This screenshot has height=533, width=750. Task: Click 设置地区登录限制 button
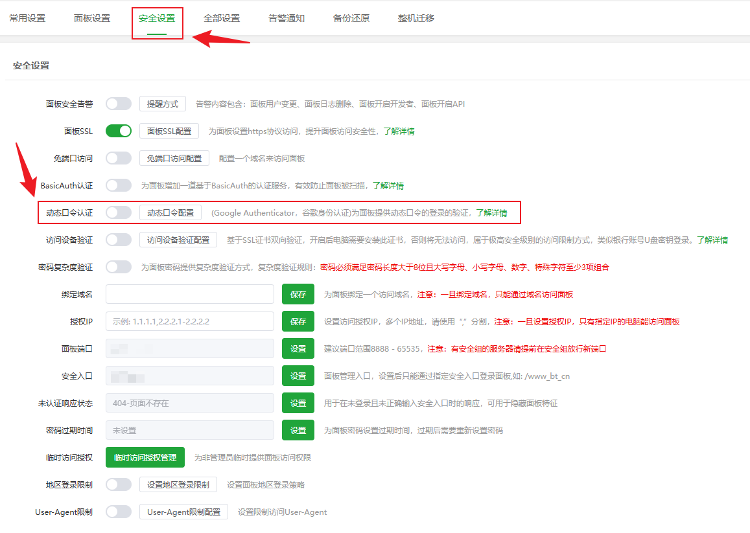(x=178, y=484)
